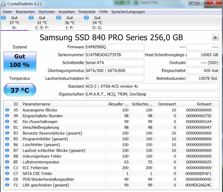
Task: Click the Firmware field DXM05B0Q
Action: click(x=115, y=47)
